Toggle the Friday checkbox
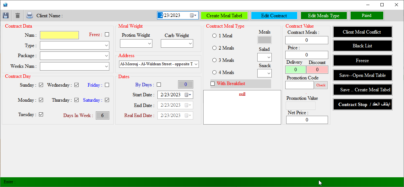This screenshot has width=404, height=187. coord(107,85)
